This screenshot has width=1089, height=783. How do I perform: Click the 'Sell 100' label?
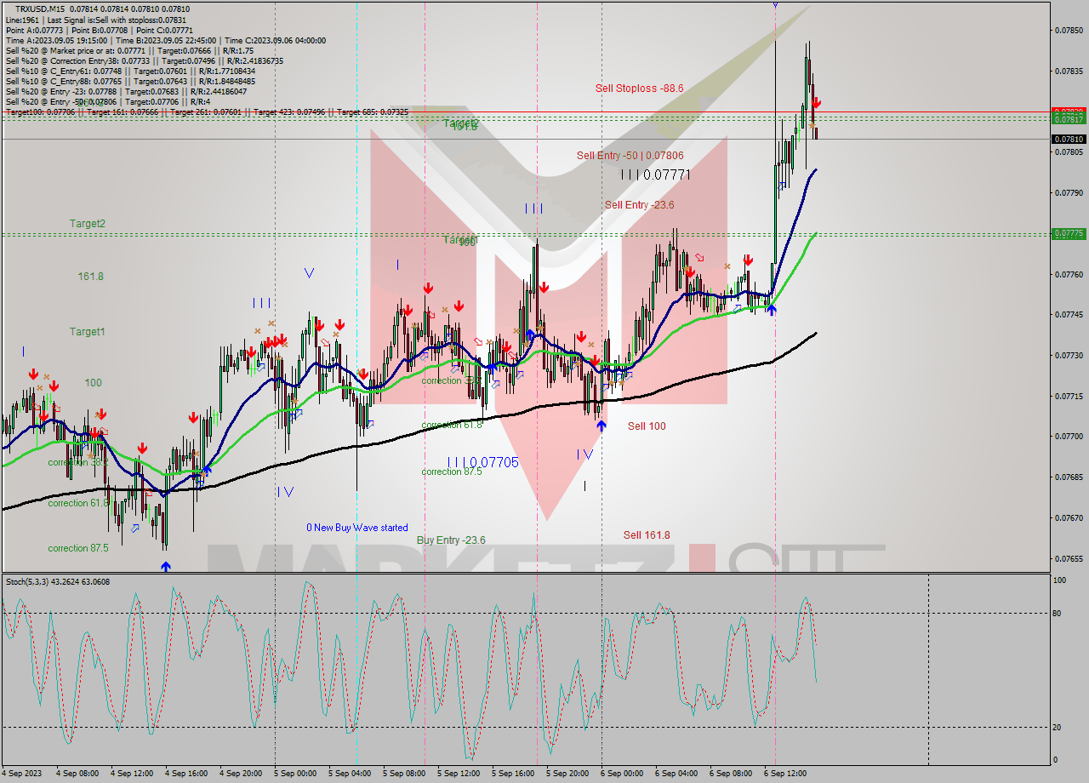(647, 426)
